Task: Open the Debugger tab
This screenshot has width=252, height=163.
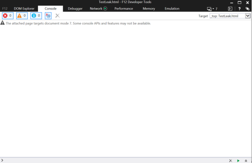Action: click(x=75, y=9)
